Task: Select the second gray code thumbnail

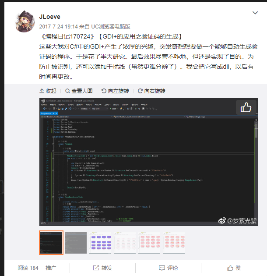Action: (x=76, y=243)
